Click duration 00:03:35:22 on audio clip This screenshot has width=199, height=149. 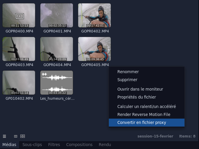coord(57,93)
